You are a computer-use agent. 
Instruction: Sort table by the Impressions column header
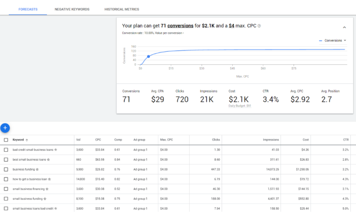coord(271,140)
